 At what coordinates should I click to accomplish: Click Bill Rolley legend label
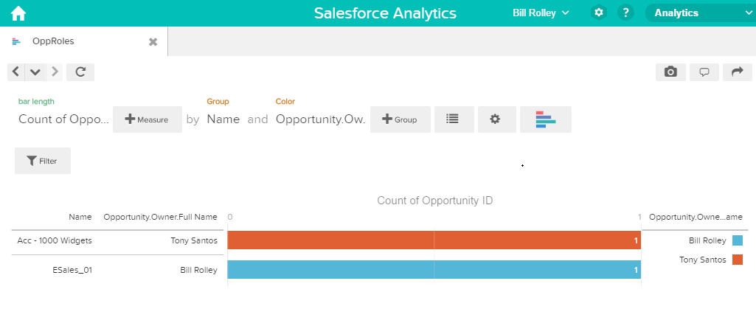coord(707,240)
